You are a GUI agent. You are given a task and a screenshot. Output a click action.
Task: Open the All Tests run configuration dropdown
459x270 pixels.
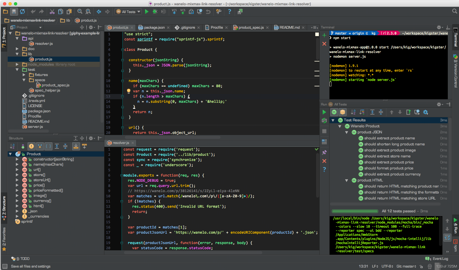point(128,11)
